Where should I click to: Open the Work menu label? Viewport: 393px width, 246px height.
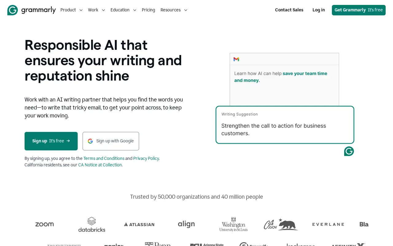(93, 10)
